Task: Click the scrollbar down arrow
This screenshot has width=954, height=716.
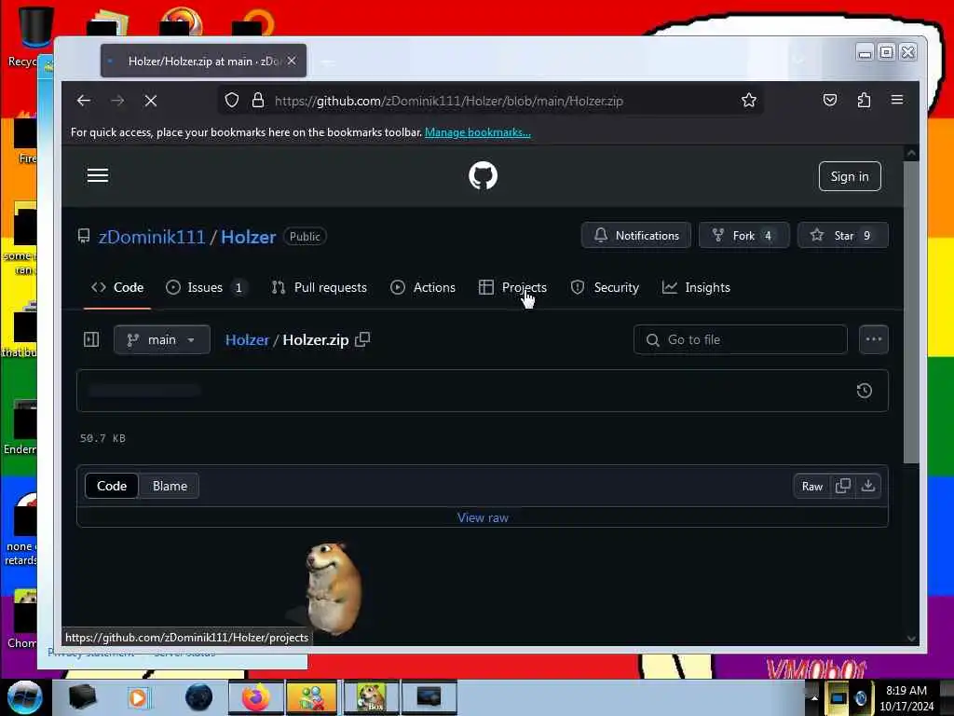Action: tap(911, 639)
